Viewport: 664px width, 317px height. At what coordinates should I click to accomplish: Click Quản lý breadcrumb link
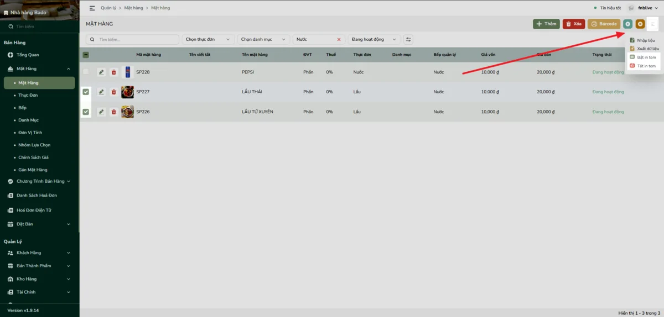pyautogui.click(x=107, y=8)
